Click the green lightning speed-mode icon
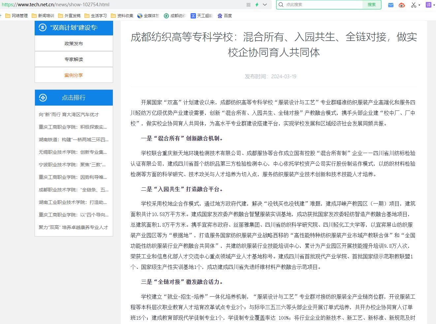This screenshot has width=436, height=324. tap(257, 5)
